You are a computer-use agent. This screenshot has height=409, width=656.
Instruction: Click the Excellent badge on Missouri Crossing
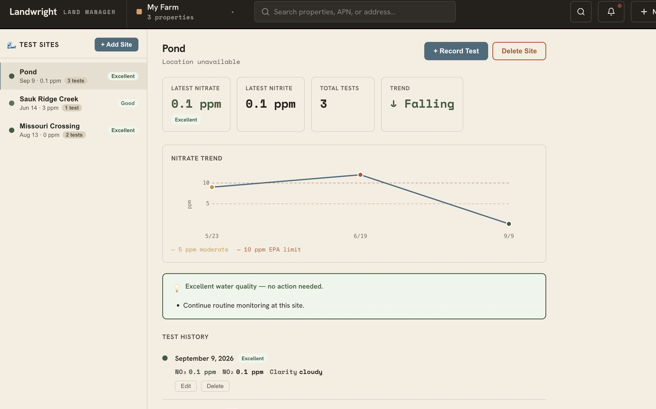(123, 130)
